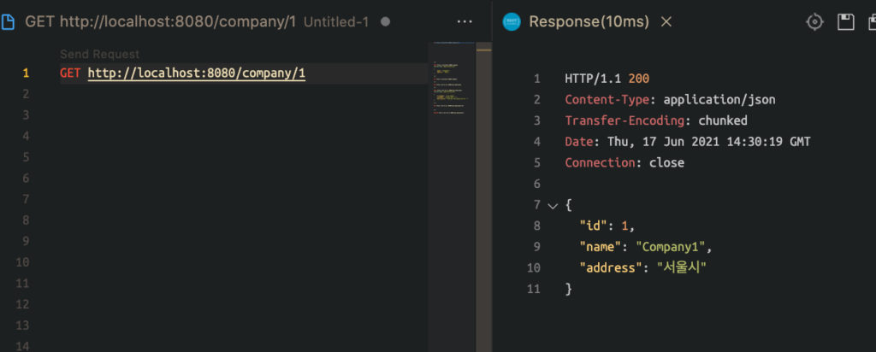
Task: Collapse the JSON body fold arrow
Action: 552,206
